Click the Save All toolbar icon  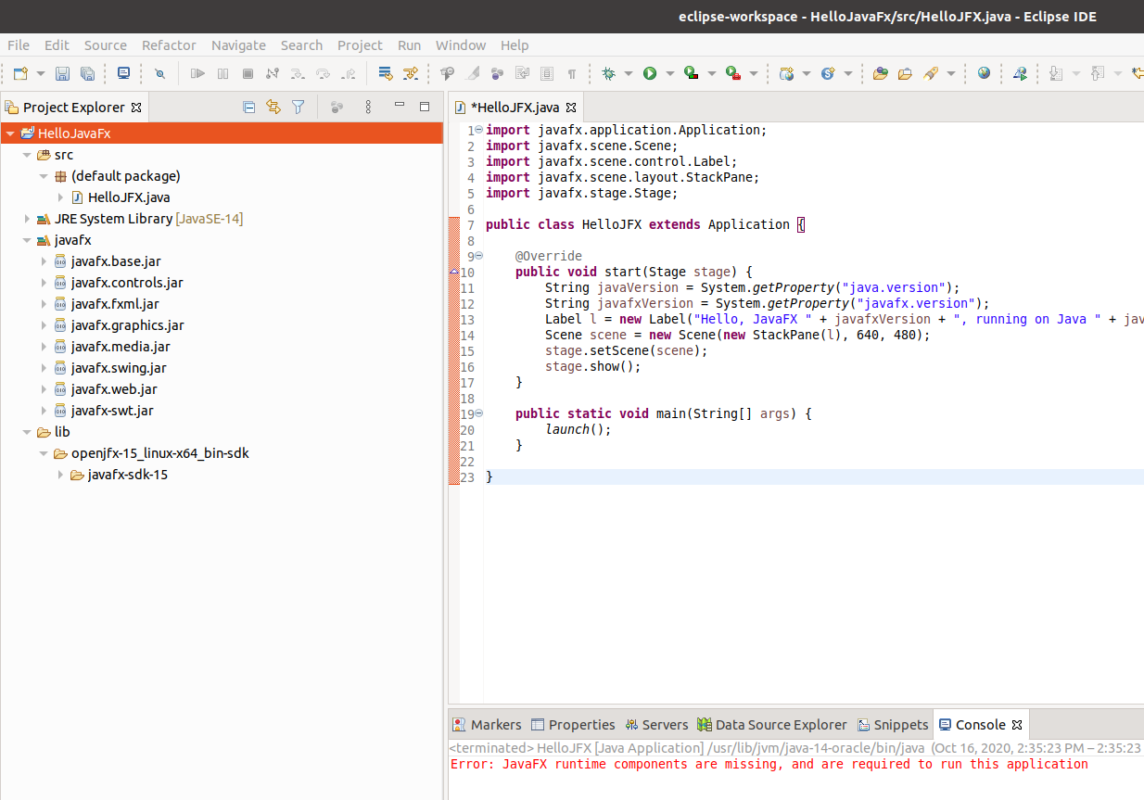(87, 73)
